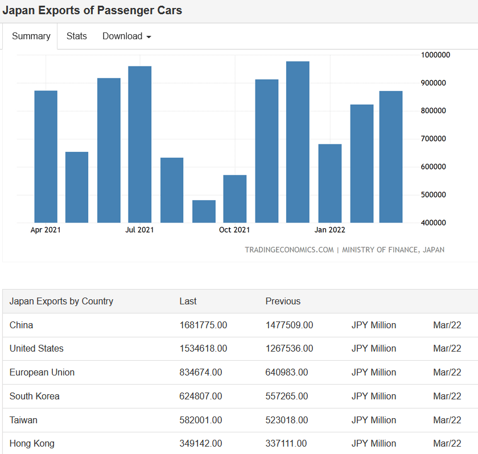Select the Jan 2022 chart bar
478x454 pixels.
(329, 183)
